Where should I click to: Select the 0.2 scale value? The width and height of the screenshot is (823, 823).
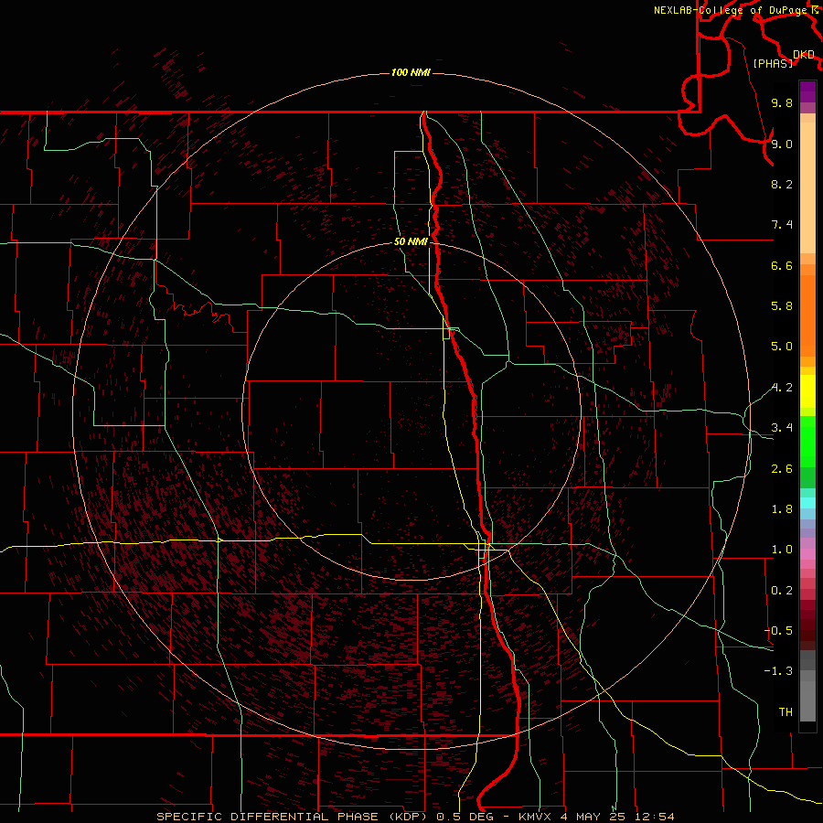[782, 591]
